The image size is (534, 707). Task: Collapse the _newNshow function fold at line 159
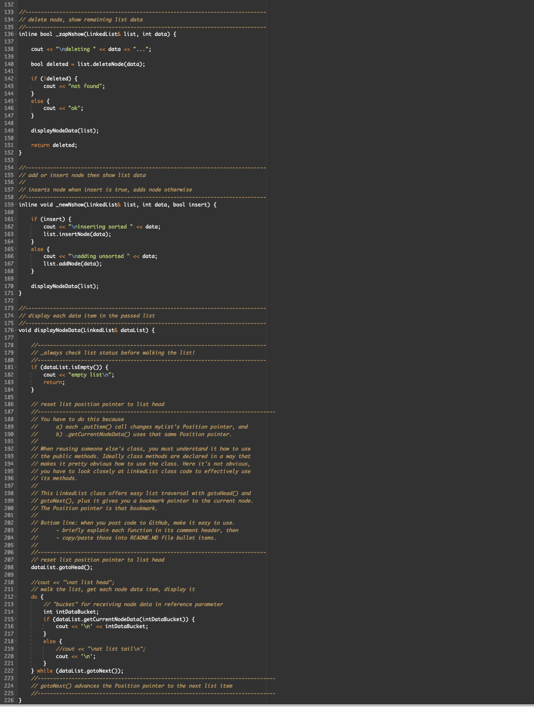click(x=16, y=204)
